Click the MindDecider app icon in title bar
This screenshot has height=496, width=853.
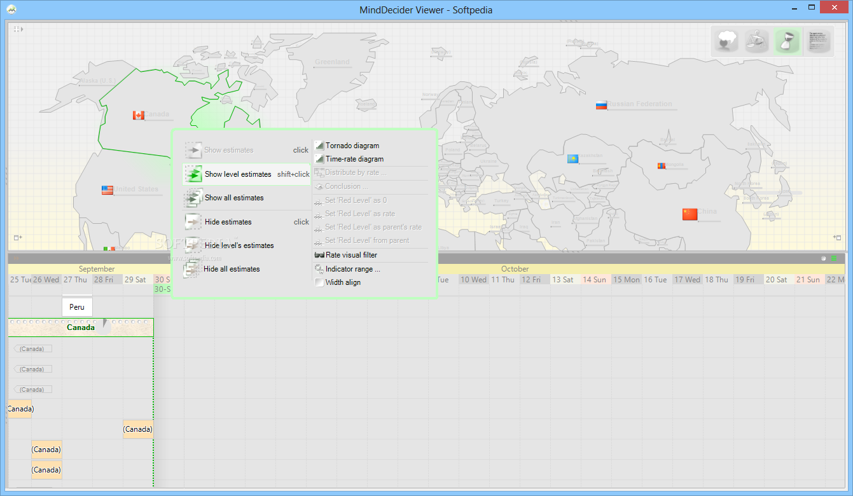(x=11, y=9)
